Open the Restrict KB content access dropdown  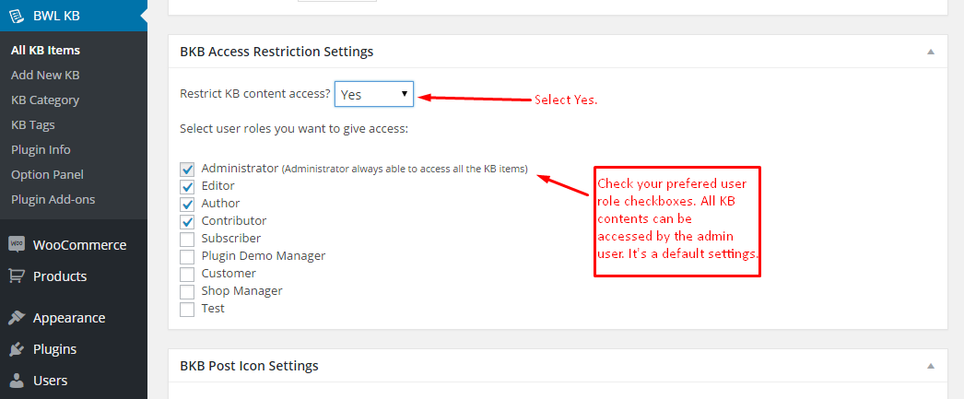point(374,94)
